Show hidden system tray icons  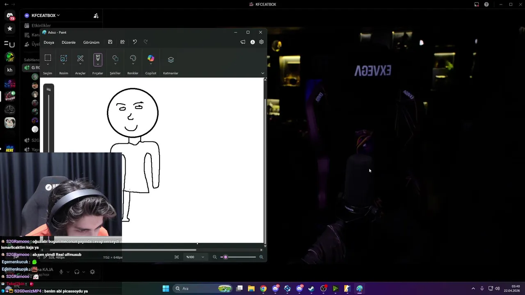click(x=473, y=288)
